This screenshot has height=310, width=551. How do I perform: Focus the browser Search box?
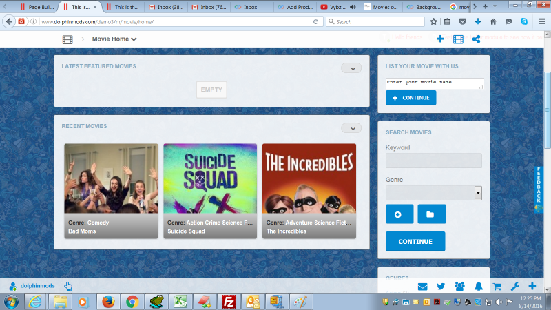(375, 22)
